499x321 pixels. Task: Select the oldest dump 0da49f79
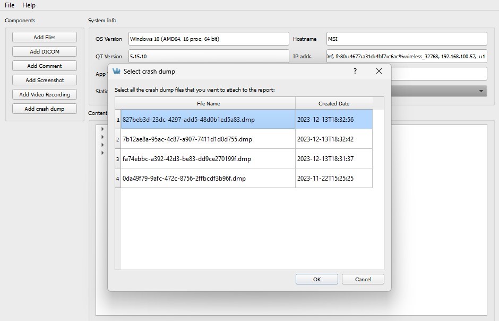pyautogui.click(x=207, y=179)
